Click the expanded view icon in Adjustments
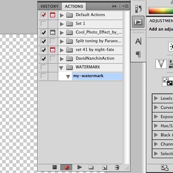The height and width of the screenshot is (173, 173). click(165, 168)
